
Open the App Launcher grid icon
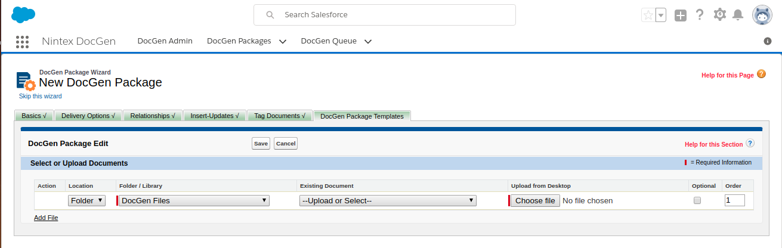23,41
